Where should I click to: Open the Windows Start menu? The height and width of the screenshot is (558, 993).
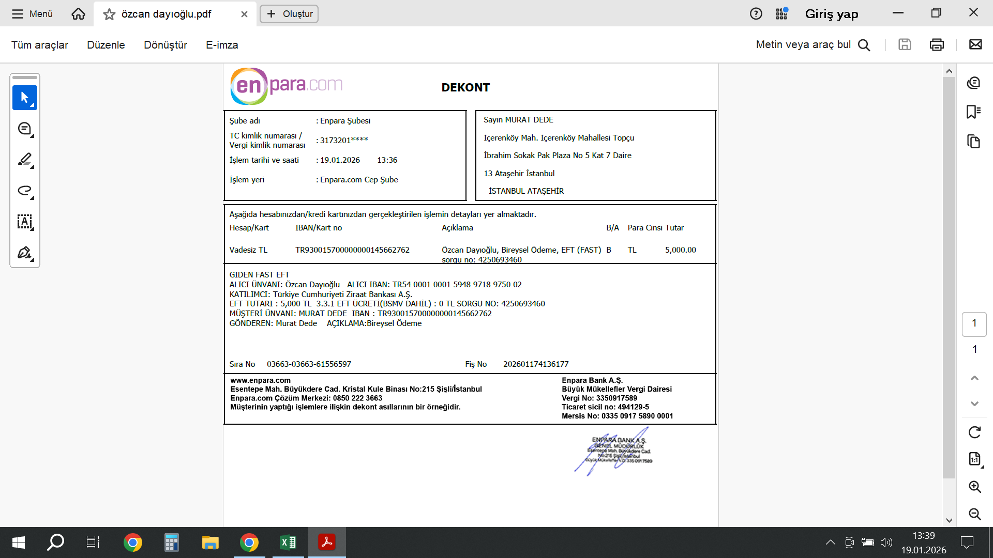(x=19, y=542)
